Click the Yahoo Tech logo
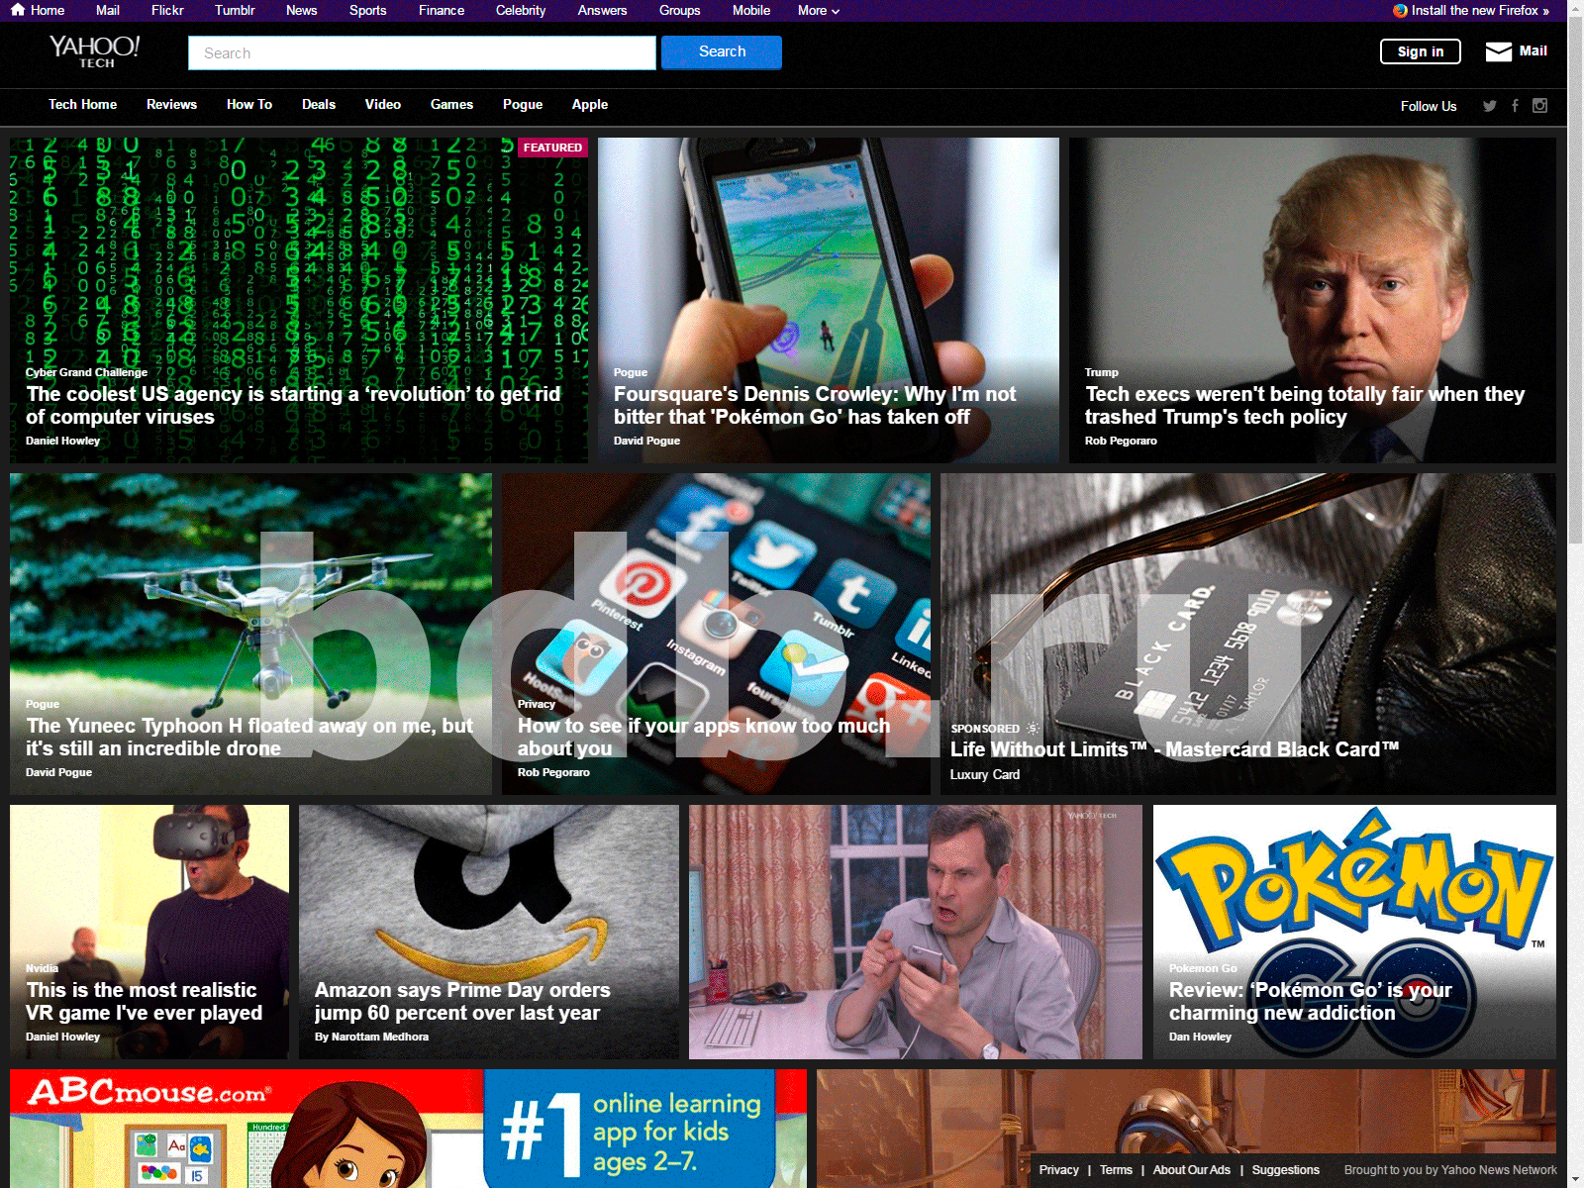1584x1188 pixels. 95,51
